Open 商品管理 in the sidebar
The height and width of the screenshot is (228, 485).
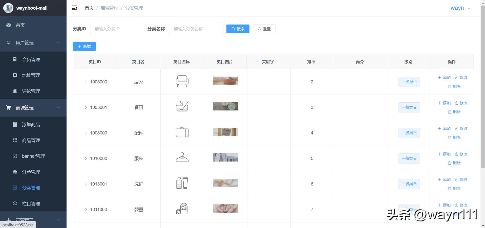31,140
